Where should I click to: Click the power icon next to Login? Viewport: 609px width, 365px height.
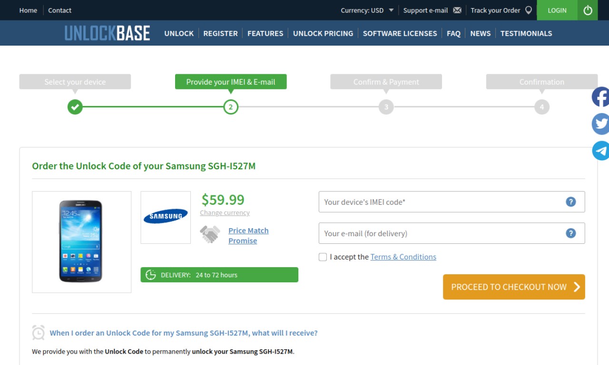click(588, 10)
